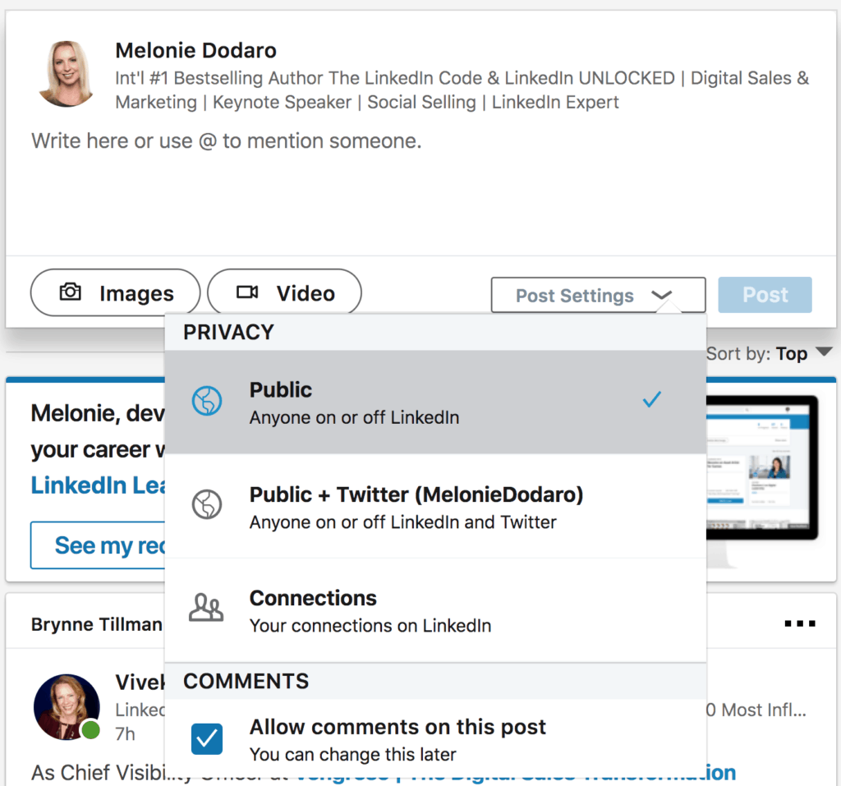
Task: Click the profile photo with green status dot
Action: point(67,707)
